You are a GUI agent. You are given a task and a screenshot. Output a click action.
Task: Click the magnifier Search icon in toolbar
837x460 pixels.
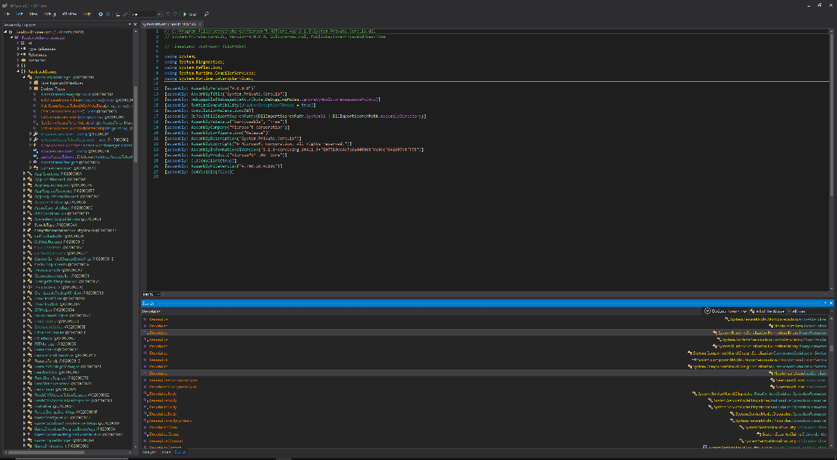[x=207, y=14]
